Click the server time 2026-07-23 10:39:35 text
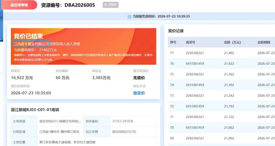The width and height of the screenshot is (275, 146). (174, 16)
